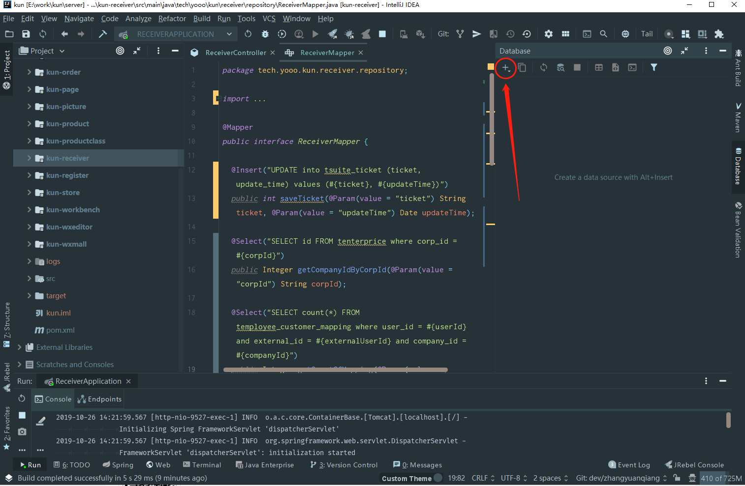Toggle the Custom Theme switch in status bar
Screen dimensions: 745x486
(438, 478)
